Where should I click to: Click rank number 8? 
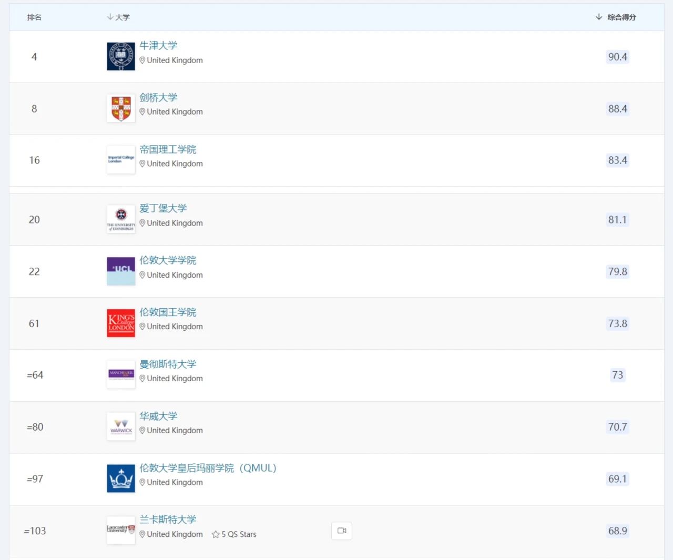(x=34, y=109)
